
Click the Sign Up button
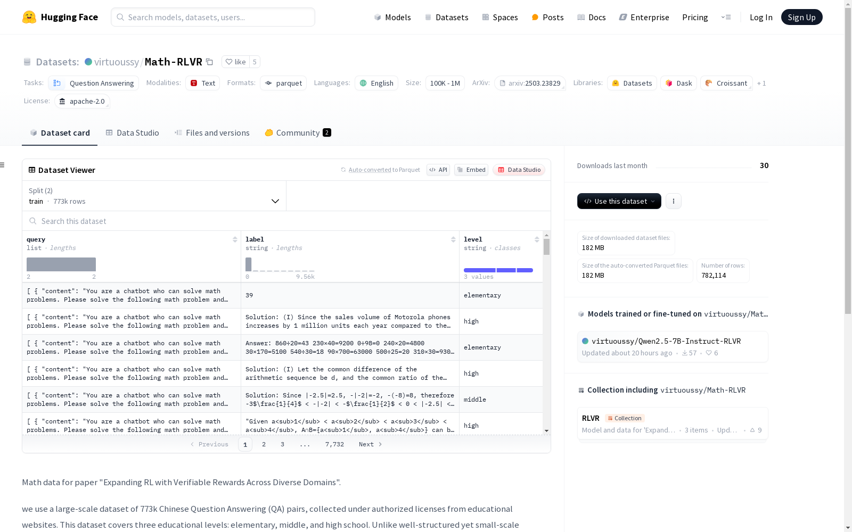click(x=801, y=17)
